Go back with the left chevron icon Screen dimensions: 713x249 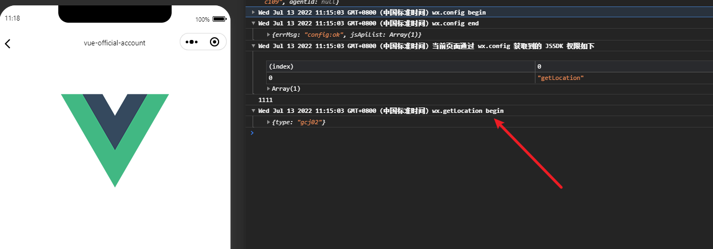click(8, 43)
